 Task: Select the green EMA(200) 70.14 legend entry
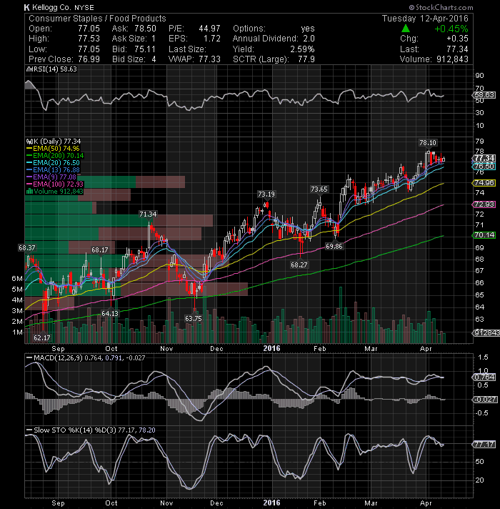pos(55,156)
